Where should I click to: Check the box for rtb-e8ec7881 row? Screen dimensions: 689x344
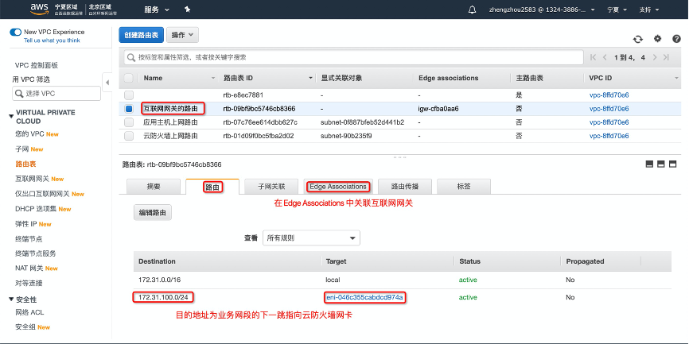pos(129,95)
